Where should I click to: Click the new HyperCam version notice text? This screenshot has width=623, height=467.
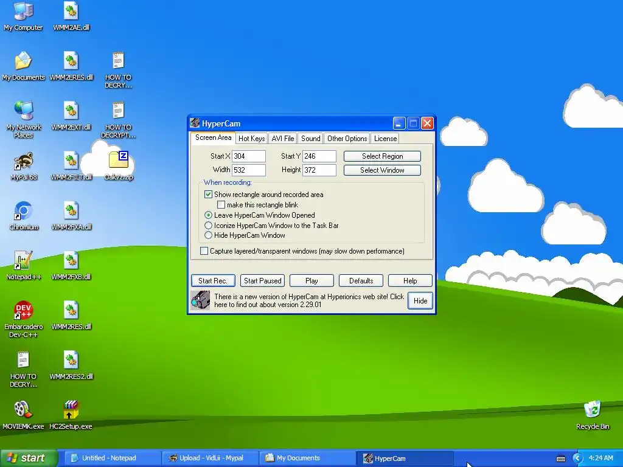click(308, 300)
